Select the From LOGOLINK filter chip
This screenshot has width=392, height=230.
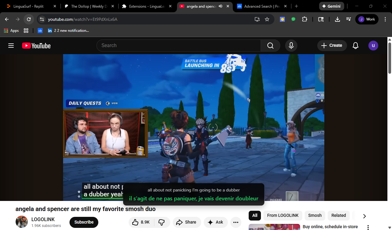[x=283, y=215]
